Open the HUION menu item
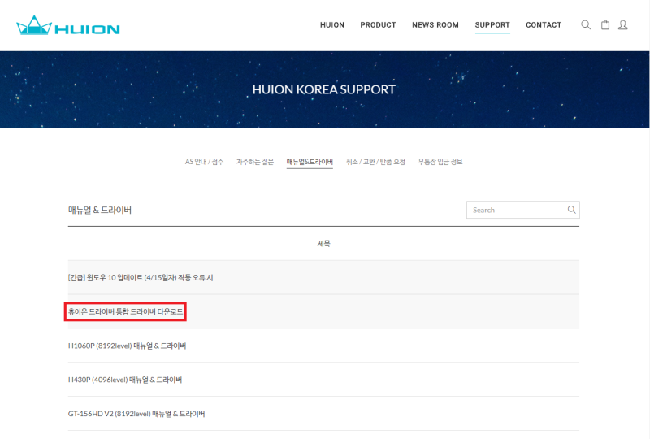 tap(332, 25)
